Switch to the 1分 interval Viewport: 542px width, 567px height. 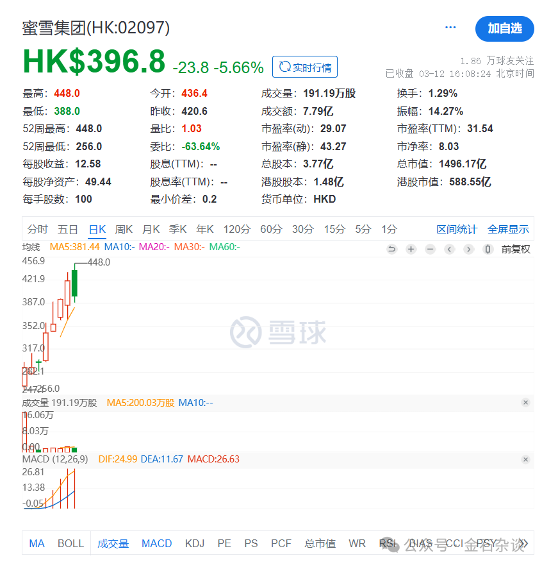click(390, 229)
